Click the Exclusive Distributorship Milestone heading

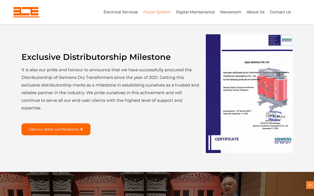[x=96, y=57]
